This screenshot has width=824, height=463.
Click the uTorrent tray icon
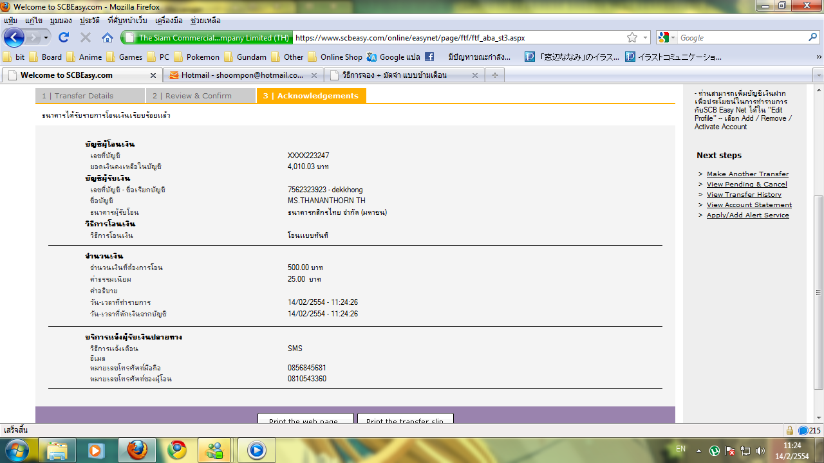[715, 451]
